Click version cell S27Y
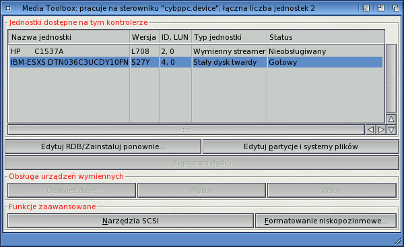 pyautogui.click(x=141, y=62)
